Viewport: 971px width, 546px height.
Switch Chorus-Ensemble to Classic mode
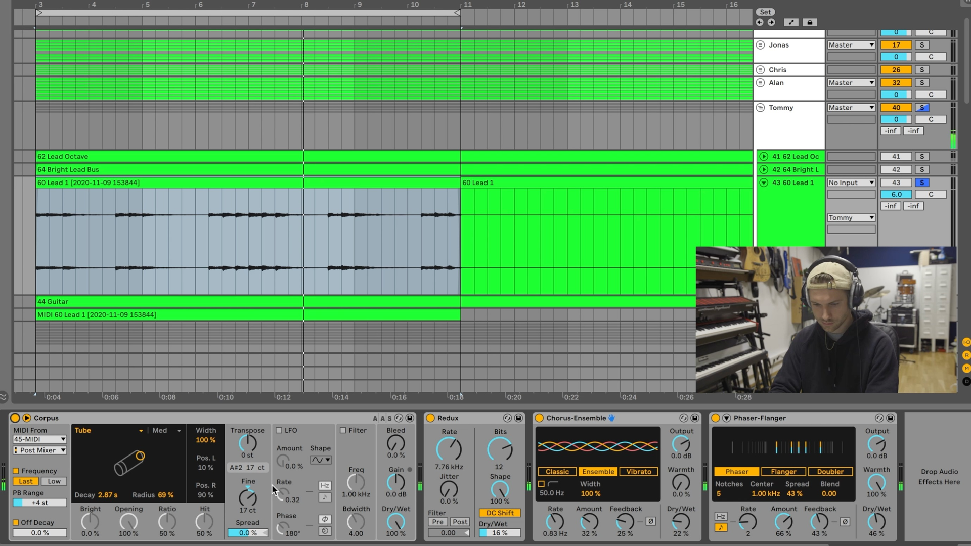click(x=557, y=472)
